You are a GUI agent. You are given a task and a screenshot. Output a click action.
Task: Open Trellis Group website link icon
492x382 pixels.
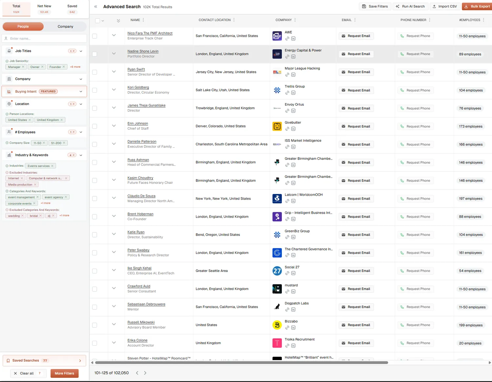[x=287, y=93]
